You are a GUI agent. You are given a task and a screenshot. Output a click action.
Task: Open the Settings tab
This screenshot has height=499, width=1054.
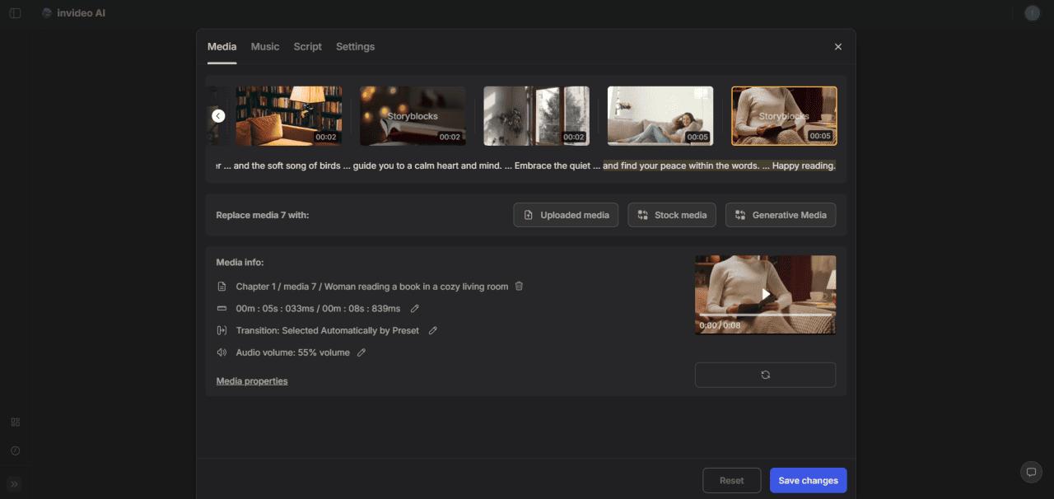pos(355,46)
